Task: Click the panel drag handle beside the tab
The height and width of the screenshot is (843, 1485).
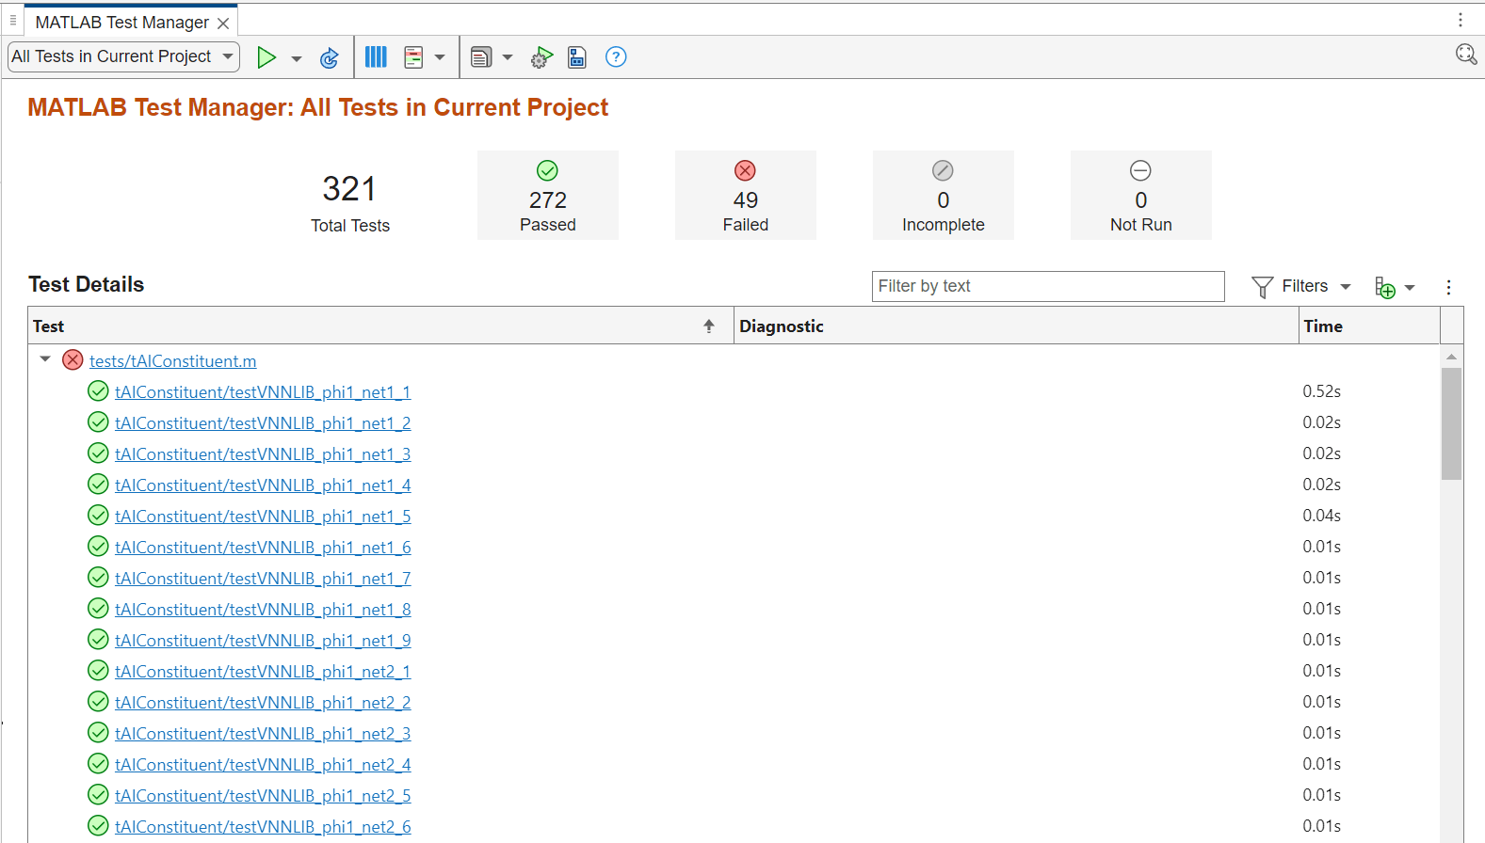Action: (13, 20)
